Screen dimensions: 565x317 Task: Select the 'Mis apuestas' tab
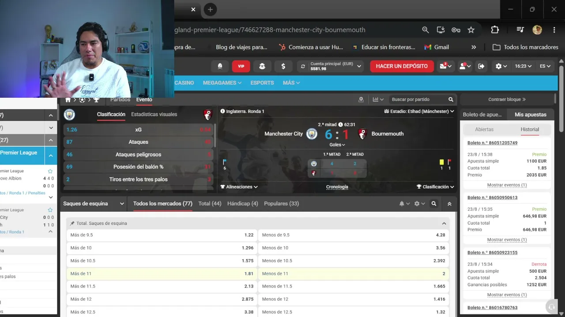pos(531,114)
